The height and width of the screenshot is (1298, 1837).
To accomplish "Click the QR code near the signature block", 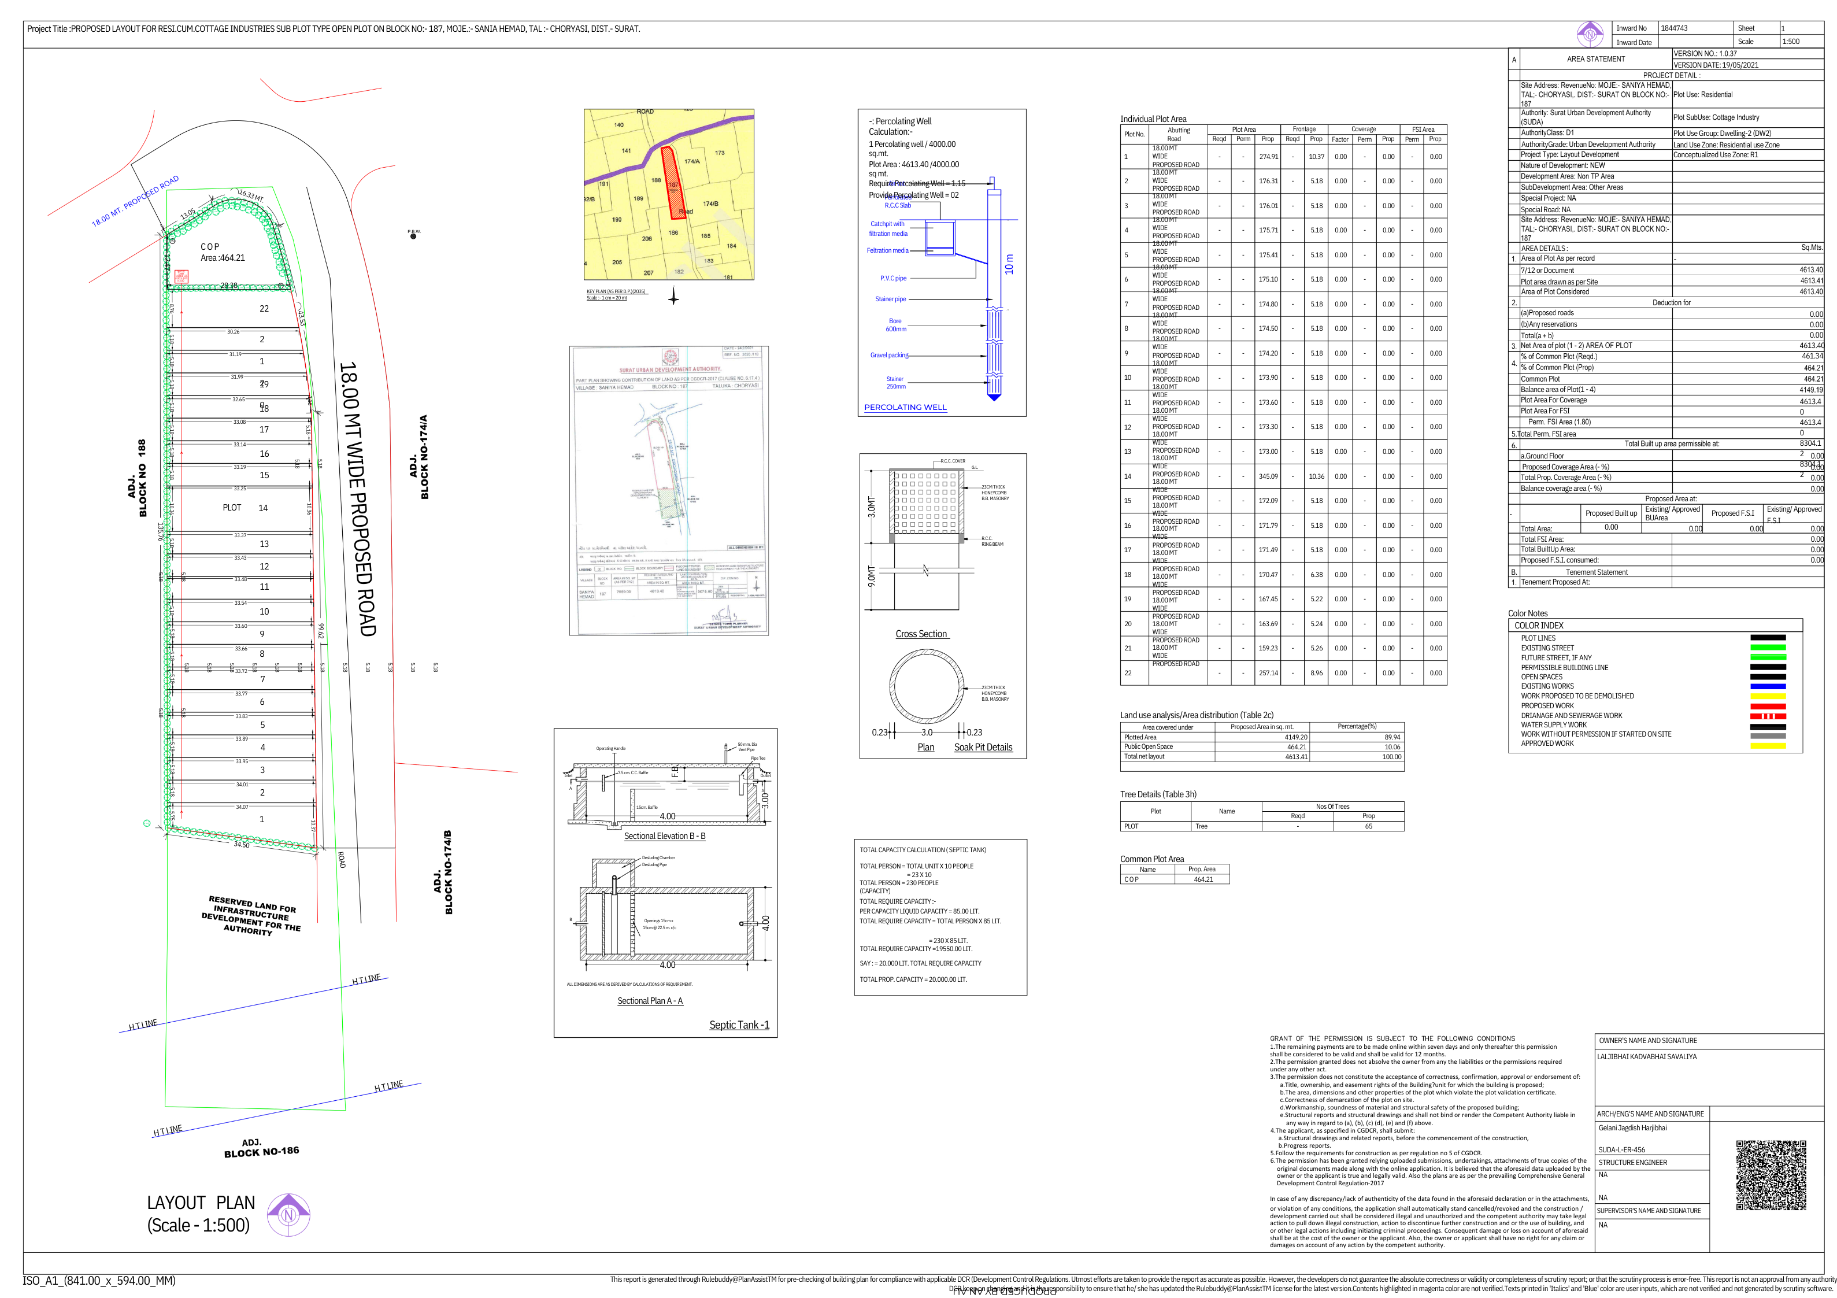I will pyautogui.click(x=1771, y=1175).
